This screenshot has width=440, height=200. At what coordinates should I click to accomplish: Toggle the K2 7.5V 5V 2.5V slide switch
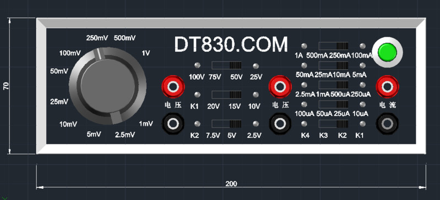click(x=226, y=124)
